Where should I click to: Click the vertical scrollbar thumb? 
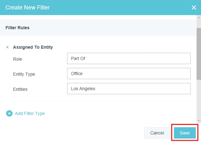pyautogui.click(x=198, y=53)
